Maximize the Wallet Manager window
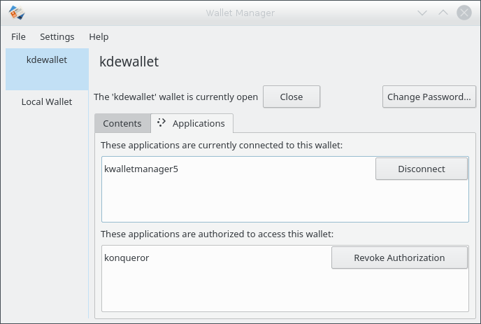Viewport: 481px width, 324px height. tap(443, 13)
